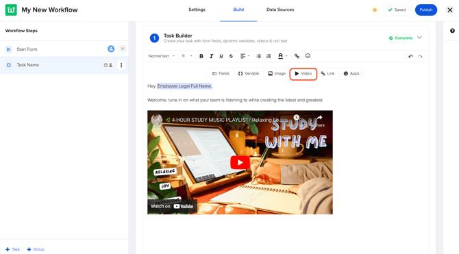Add a new Task
The height and width of the screenshot is (254, 459).
coord(12,249)
